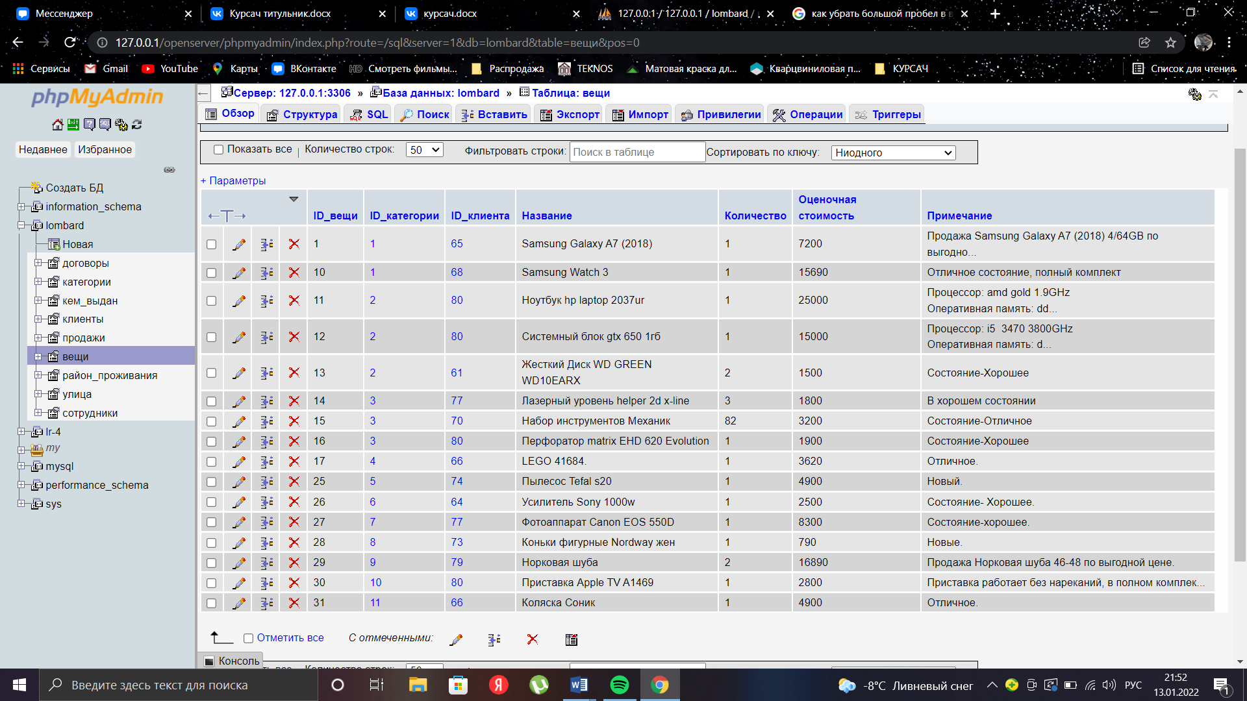This screenshot has width=1247, height=701.
Task: Switch to Структура tab
Action: [x=302, y=114]
